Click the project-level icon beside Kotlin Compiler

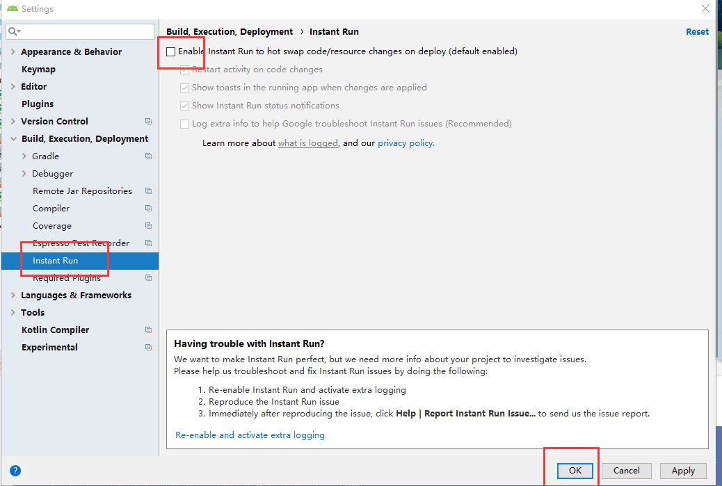[x=148, y=330]
